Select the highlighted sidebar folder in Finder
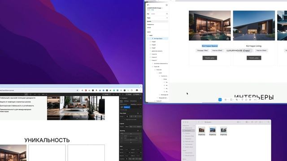 pyautogui.click(x=188, y=131)
